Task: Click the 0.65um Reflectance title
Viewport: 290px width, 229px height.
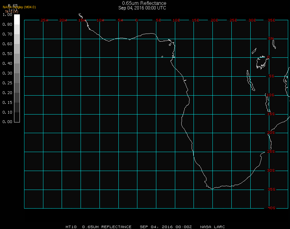Action: click(x=144, y=3)
